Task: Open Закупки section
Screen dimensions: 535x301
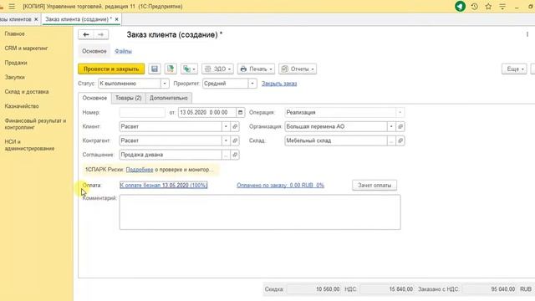Action: pos(15,77)
